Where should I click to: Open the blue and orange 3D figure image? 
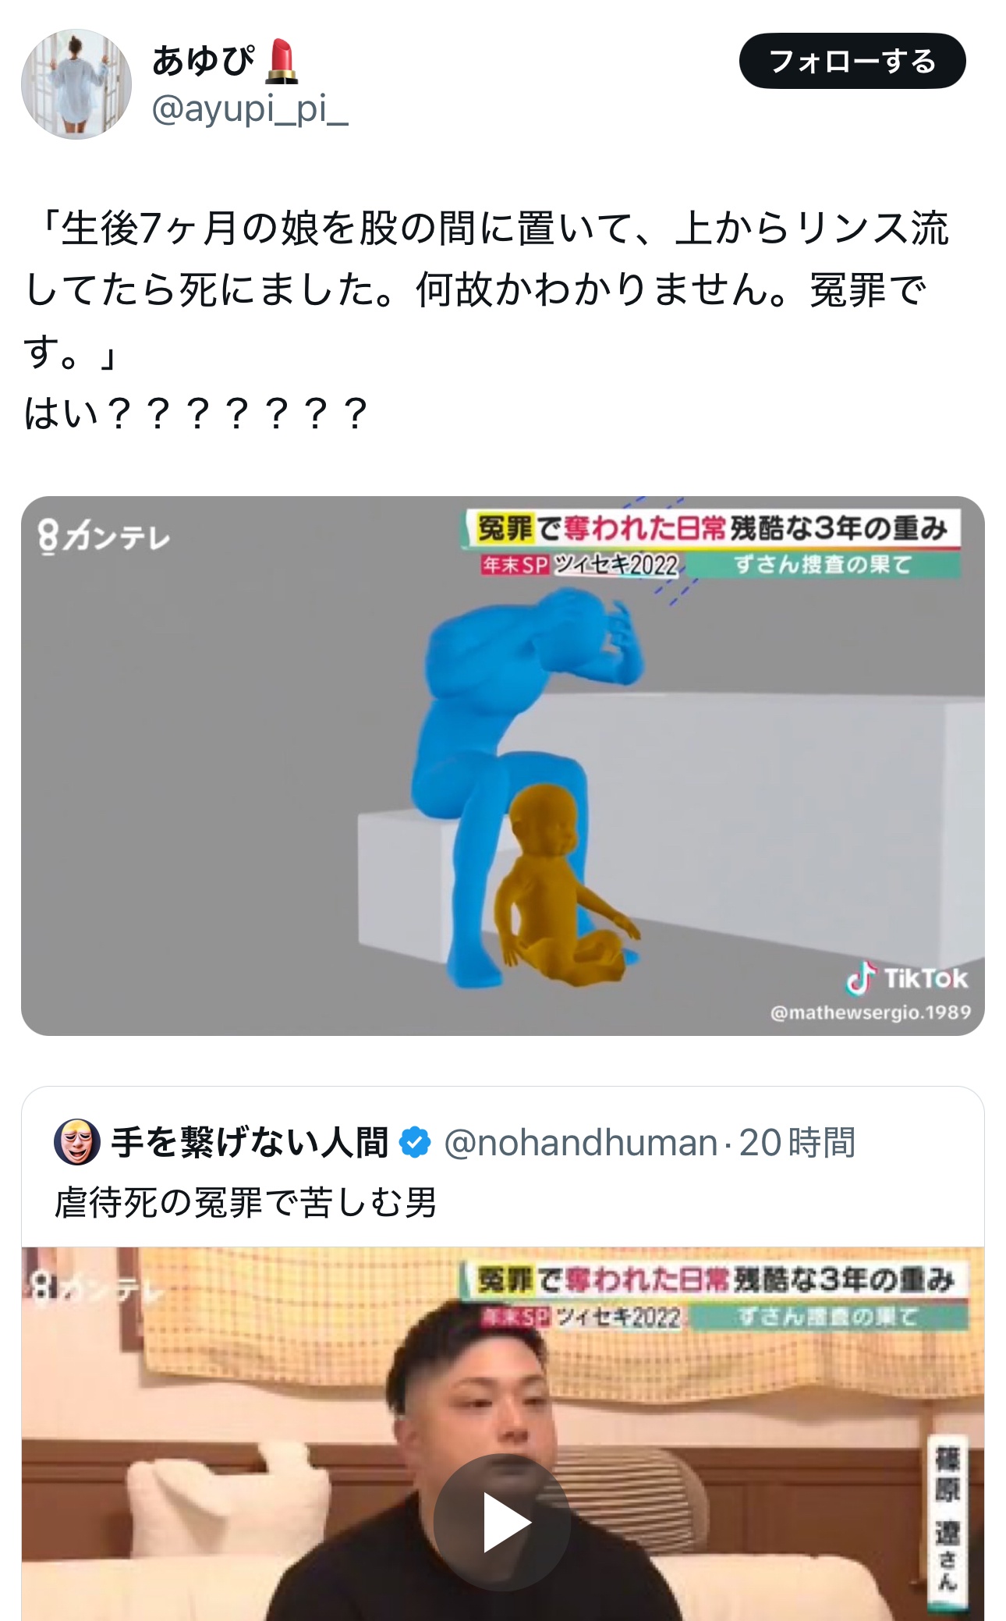503,766
